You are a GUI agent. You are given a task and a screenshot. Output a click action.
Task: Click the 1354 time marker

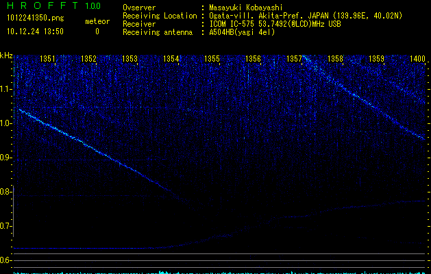(171, 59)
